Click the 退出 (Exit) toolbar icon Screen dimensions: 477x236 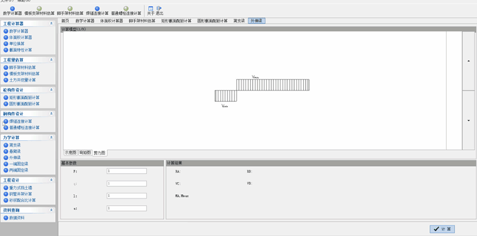pyautogui.click(x=160, y=10)
